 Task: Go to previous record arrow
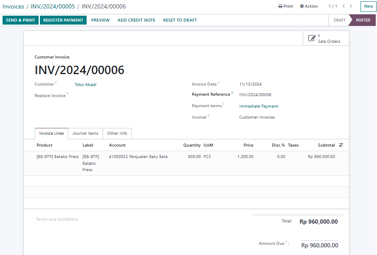pyautogui.click(x=343, y=6)
